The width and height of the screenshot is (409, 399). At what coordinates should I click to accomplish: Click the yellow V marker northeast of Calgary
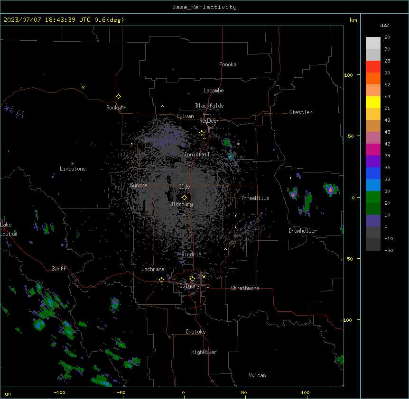point(204,277)
